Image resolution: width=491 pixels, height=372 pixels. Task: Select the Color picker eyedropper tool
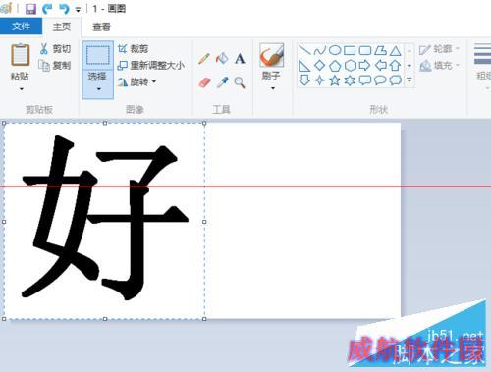tap(223, 82)
